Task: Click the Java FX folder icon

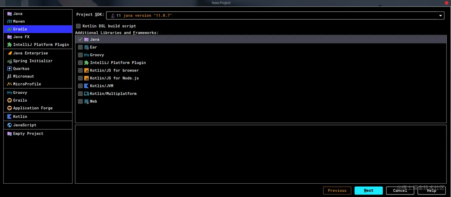Action: pyautogui.click(x=10, y=37)
